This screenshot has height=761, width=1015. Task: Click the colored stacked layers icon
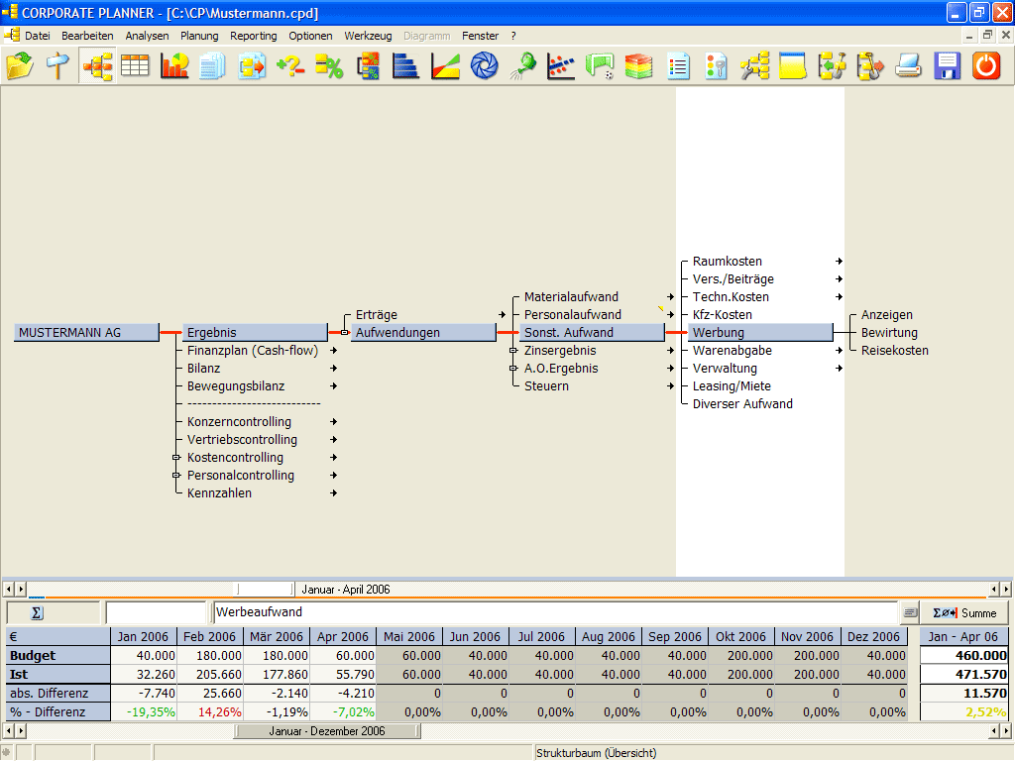tap(639, 66)
